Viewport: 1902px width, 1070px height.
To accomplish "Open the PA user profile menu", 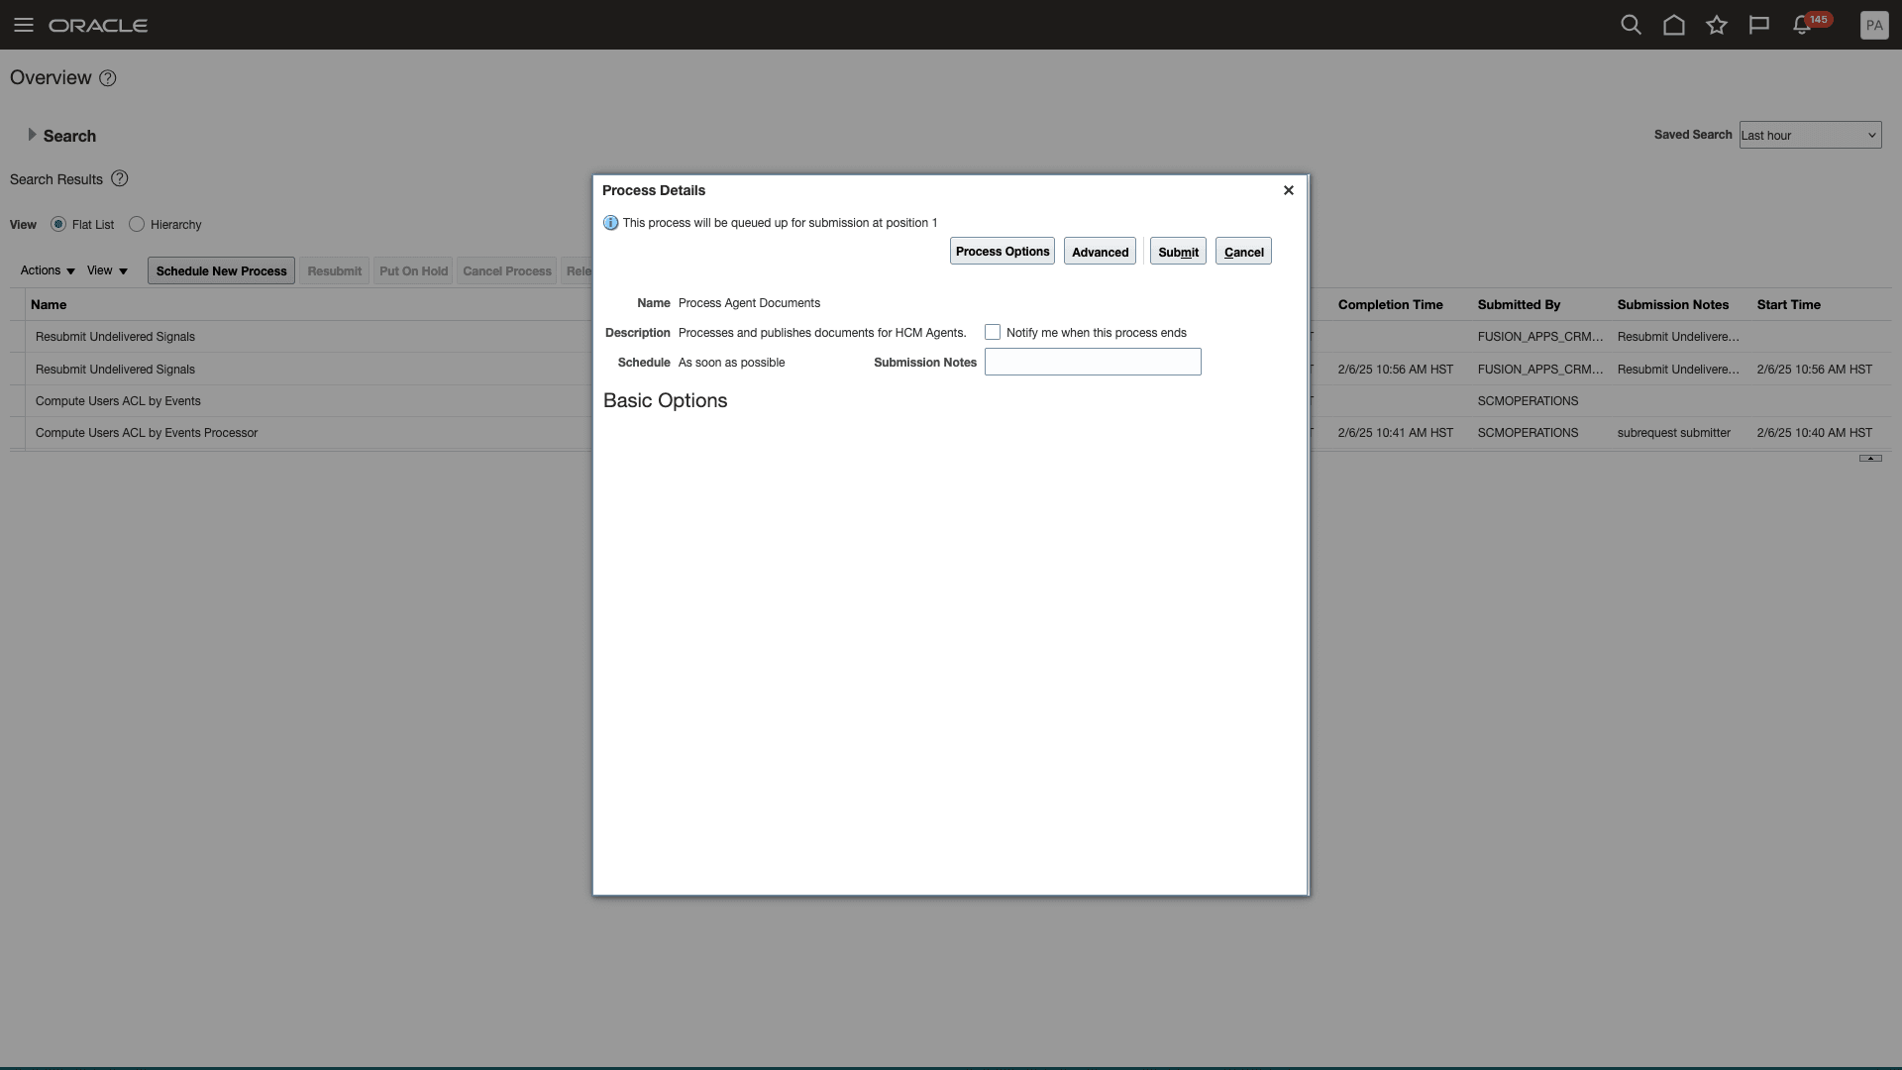I will coord(1873,26).
